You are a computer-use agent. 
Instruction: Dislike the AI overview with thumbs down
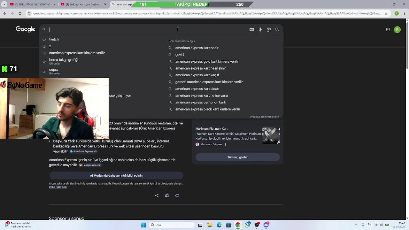177,195
